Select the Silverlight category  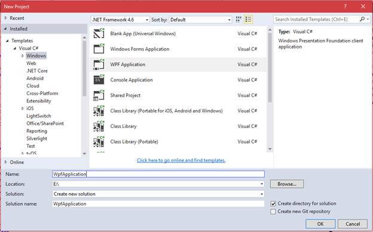point(36,139)
